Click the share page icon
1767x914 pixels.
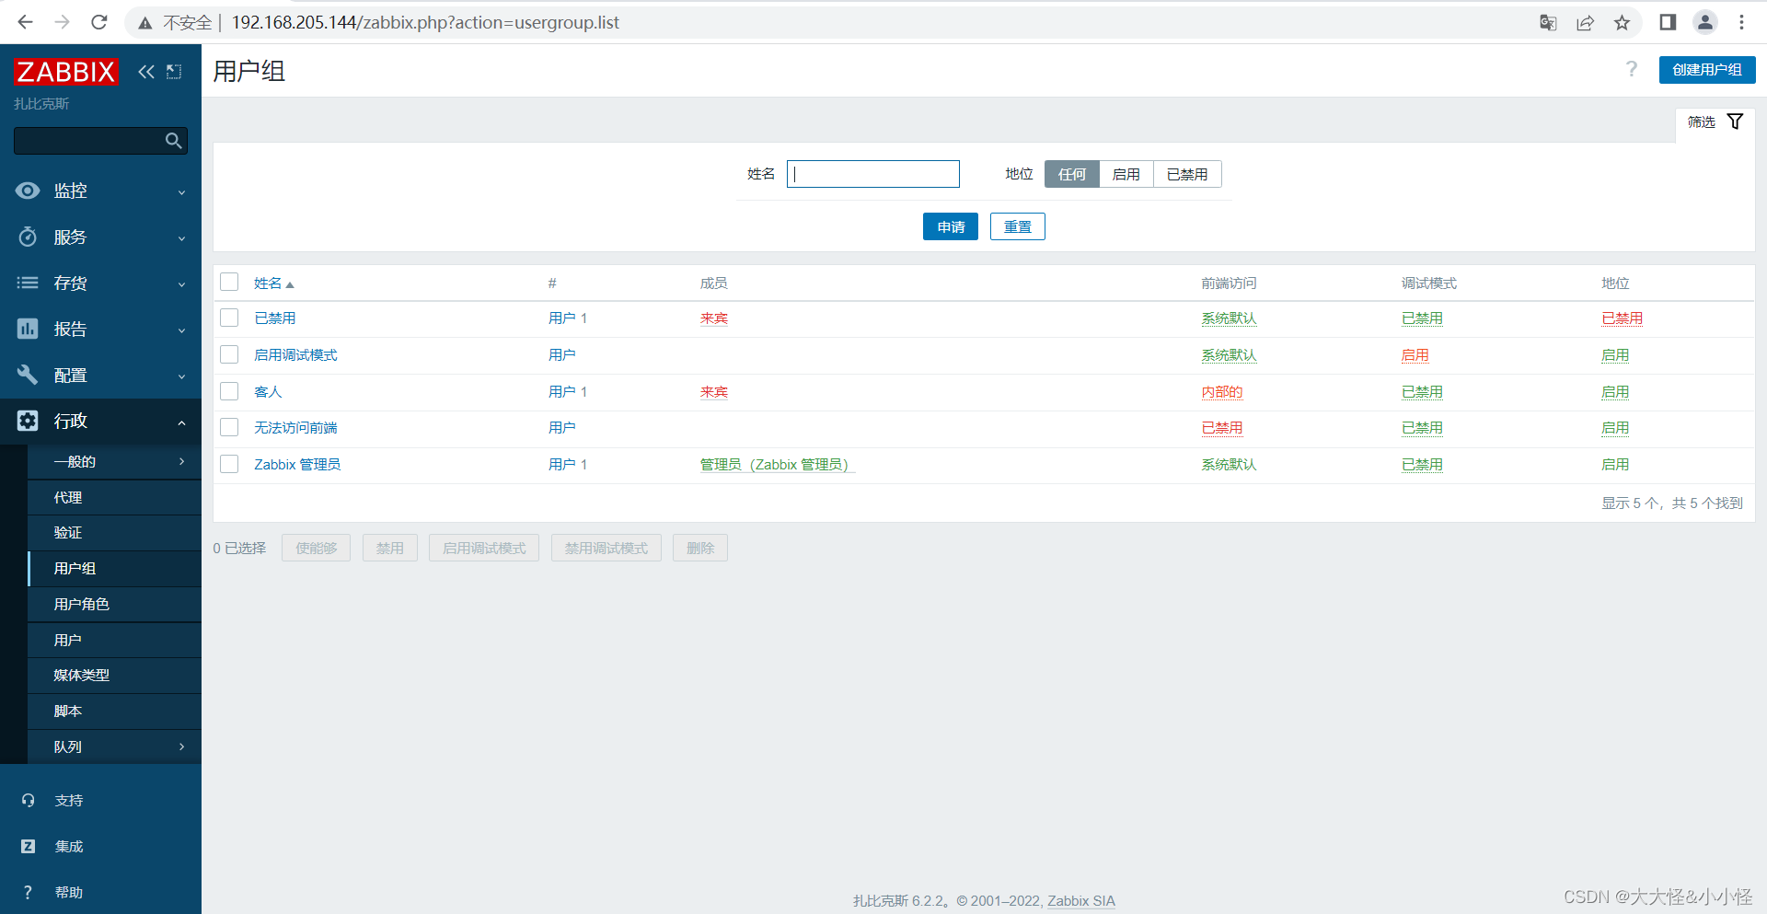point(1585,22)
